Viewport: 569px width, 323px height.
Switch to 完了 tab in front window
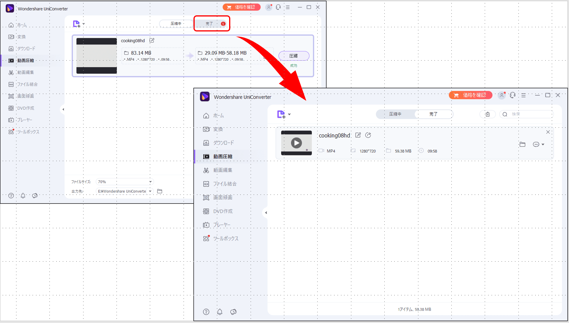(x=433, y=114)
